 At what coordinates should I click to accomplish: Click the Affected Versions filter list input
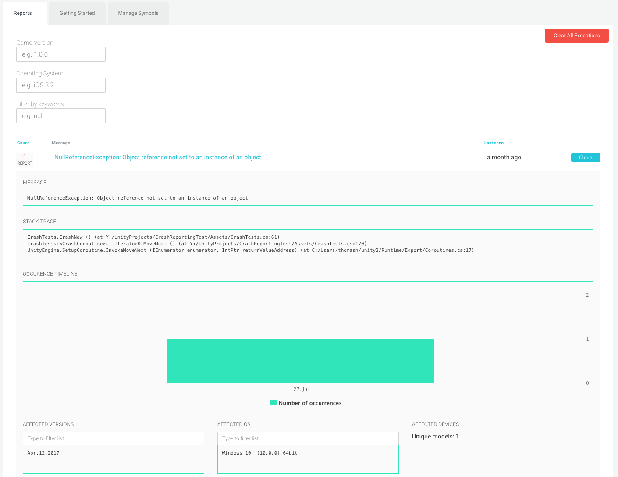click(x=114, y=438)
